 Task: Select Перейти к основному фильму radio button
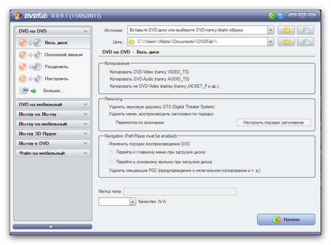pos(111,162)
